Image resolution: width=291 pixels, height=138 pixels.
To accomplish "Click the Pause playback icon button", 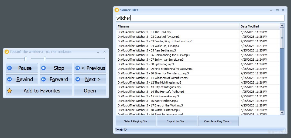I will 9,68.
